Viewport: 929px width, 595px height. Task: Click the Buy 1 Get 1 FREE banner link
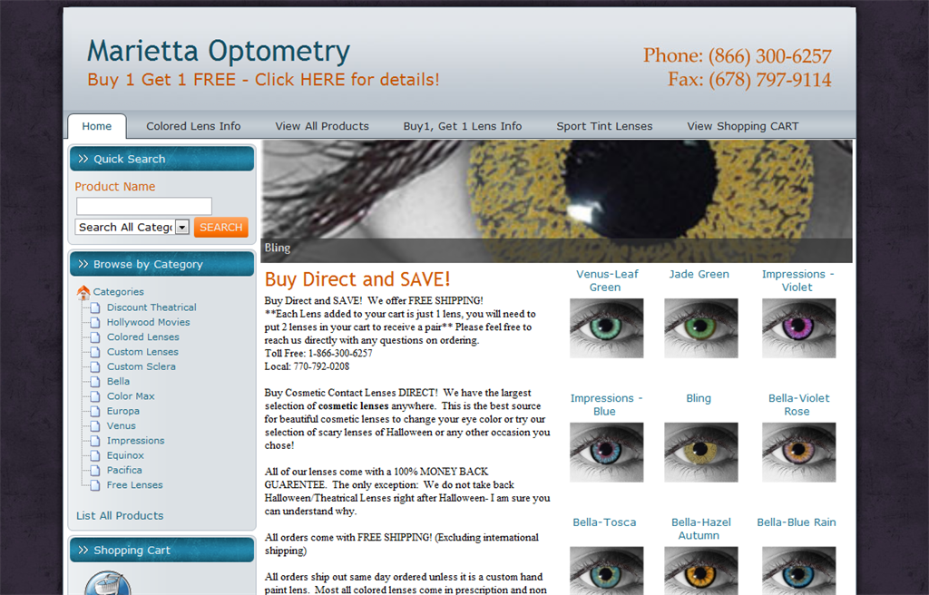click(263, 80)
